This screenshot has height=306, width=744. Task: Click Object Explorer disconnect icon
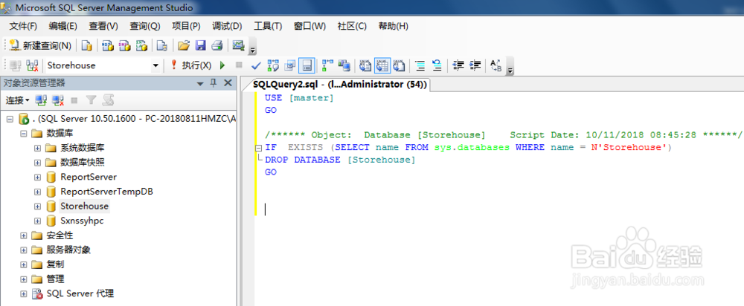point(58,100)
